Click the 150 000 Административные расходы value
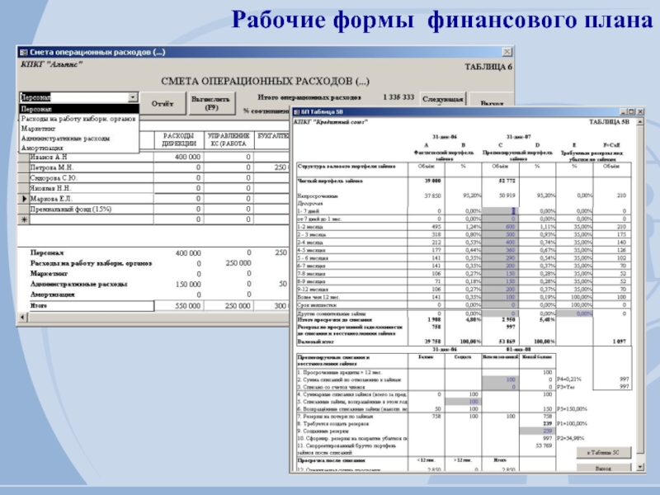Screen dimensions: 660x495 (188, 285)
